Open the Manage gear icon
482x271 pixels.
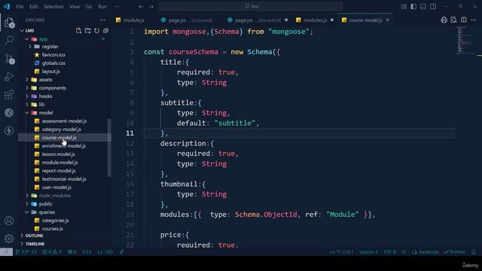(x=9, y=238)
